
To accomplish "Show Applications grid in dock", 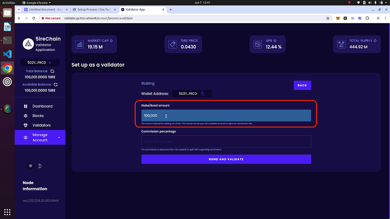I will [x=7, y=212].
